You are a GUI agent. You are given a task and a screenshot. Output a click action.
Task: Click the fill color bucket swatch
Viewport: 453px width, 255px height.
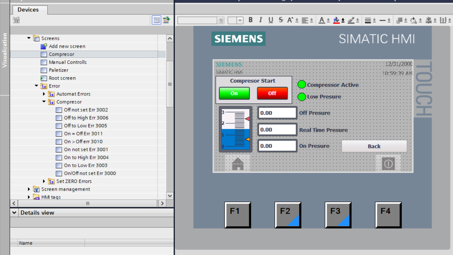click(x=336, y=20)
